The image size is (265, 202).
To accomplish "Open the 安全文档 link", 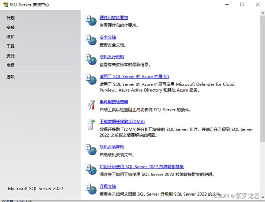I will click(x=108, y=37).
